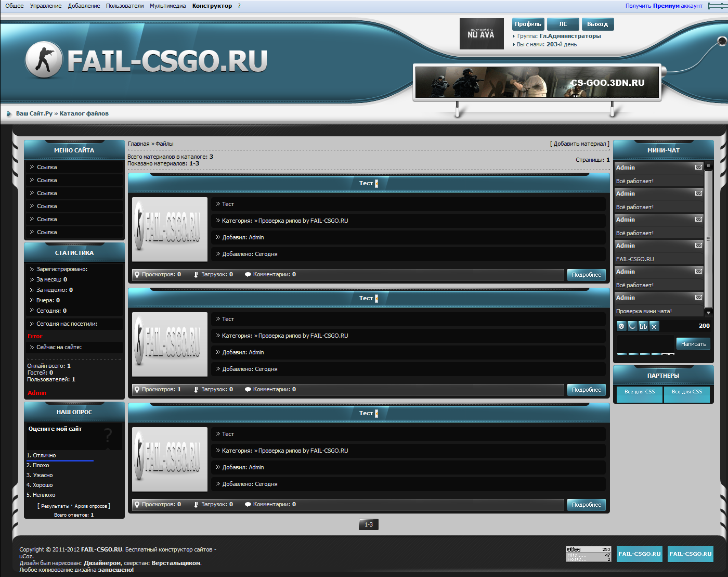Expand the 'Добавление' menu in admin bar
The height and width of the screenshot is (577, 728).
point(84,6)
